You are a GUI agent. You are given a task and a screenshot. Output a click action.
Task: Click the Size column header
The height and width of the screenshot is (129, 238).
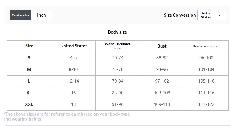(29, 46)
